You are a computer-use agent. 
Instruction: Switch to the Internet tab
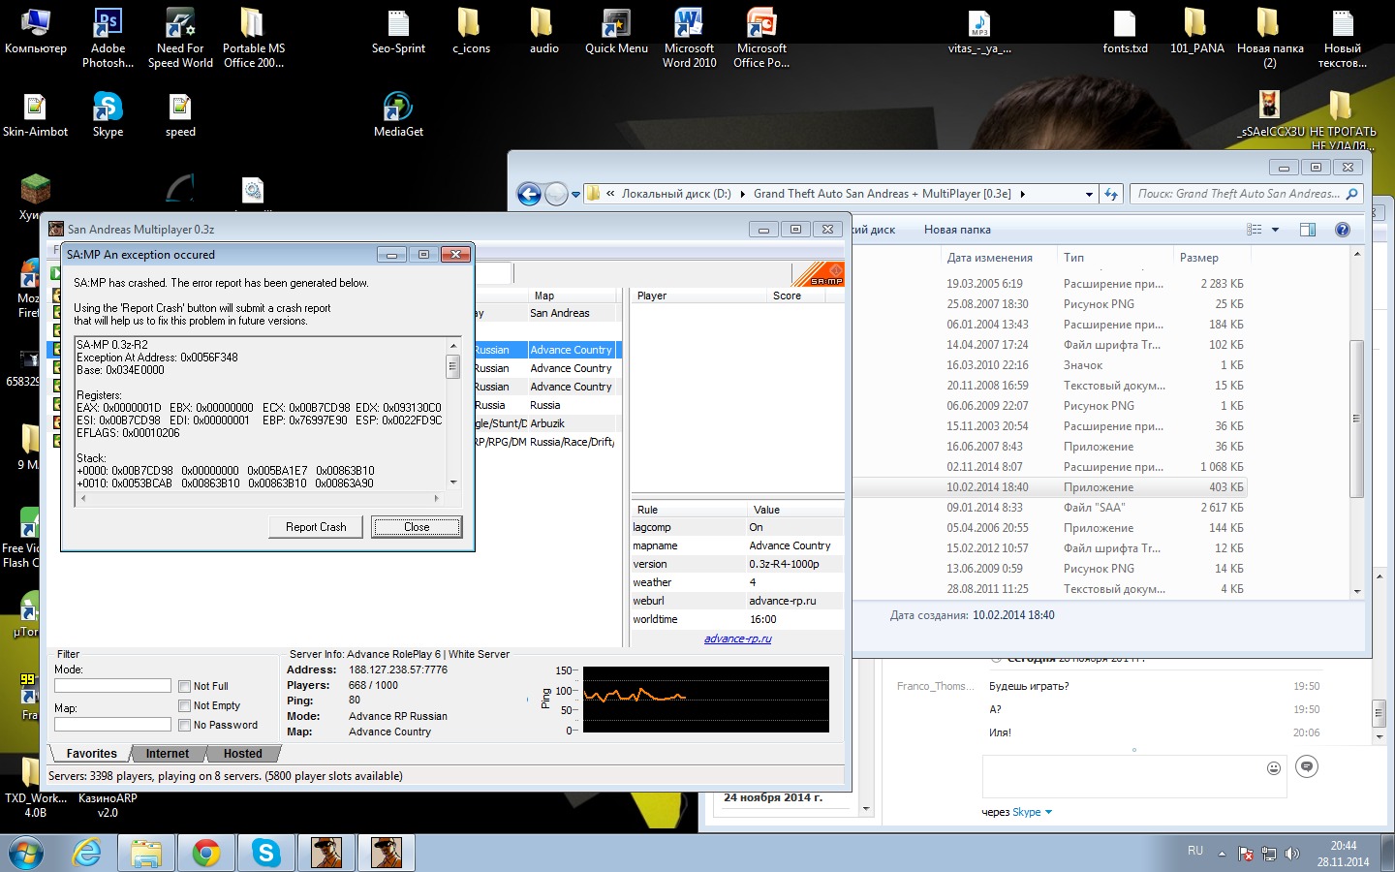(x=168, y=754)
